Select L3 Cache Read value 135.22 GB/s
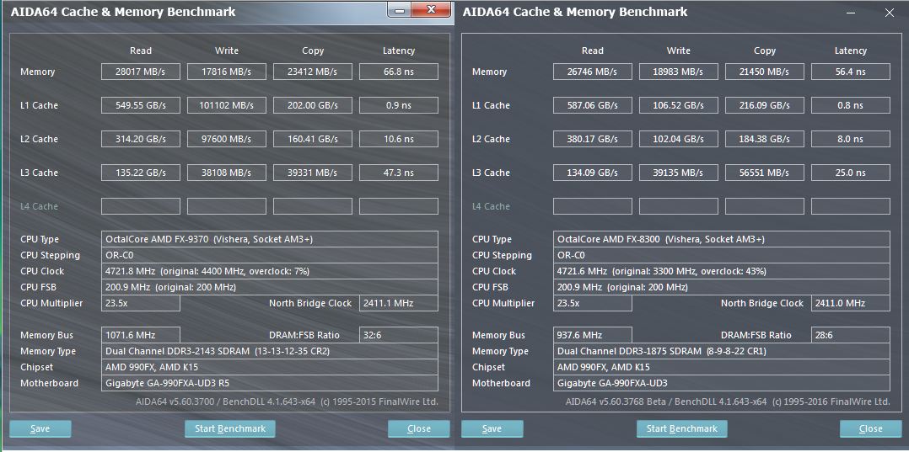 tap(141, 173)
